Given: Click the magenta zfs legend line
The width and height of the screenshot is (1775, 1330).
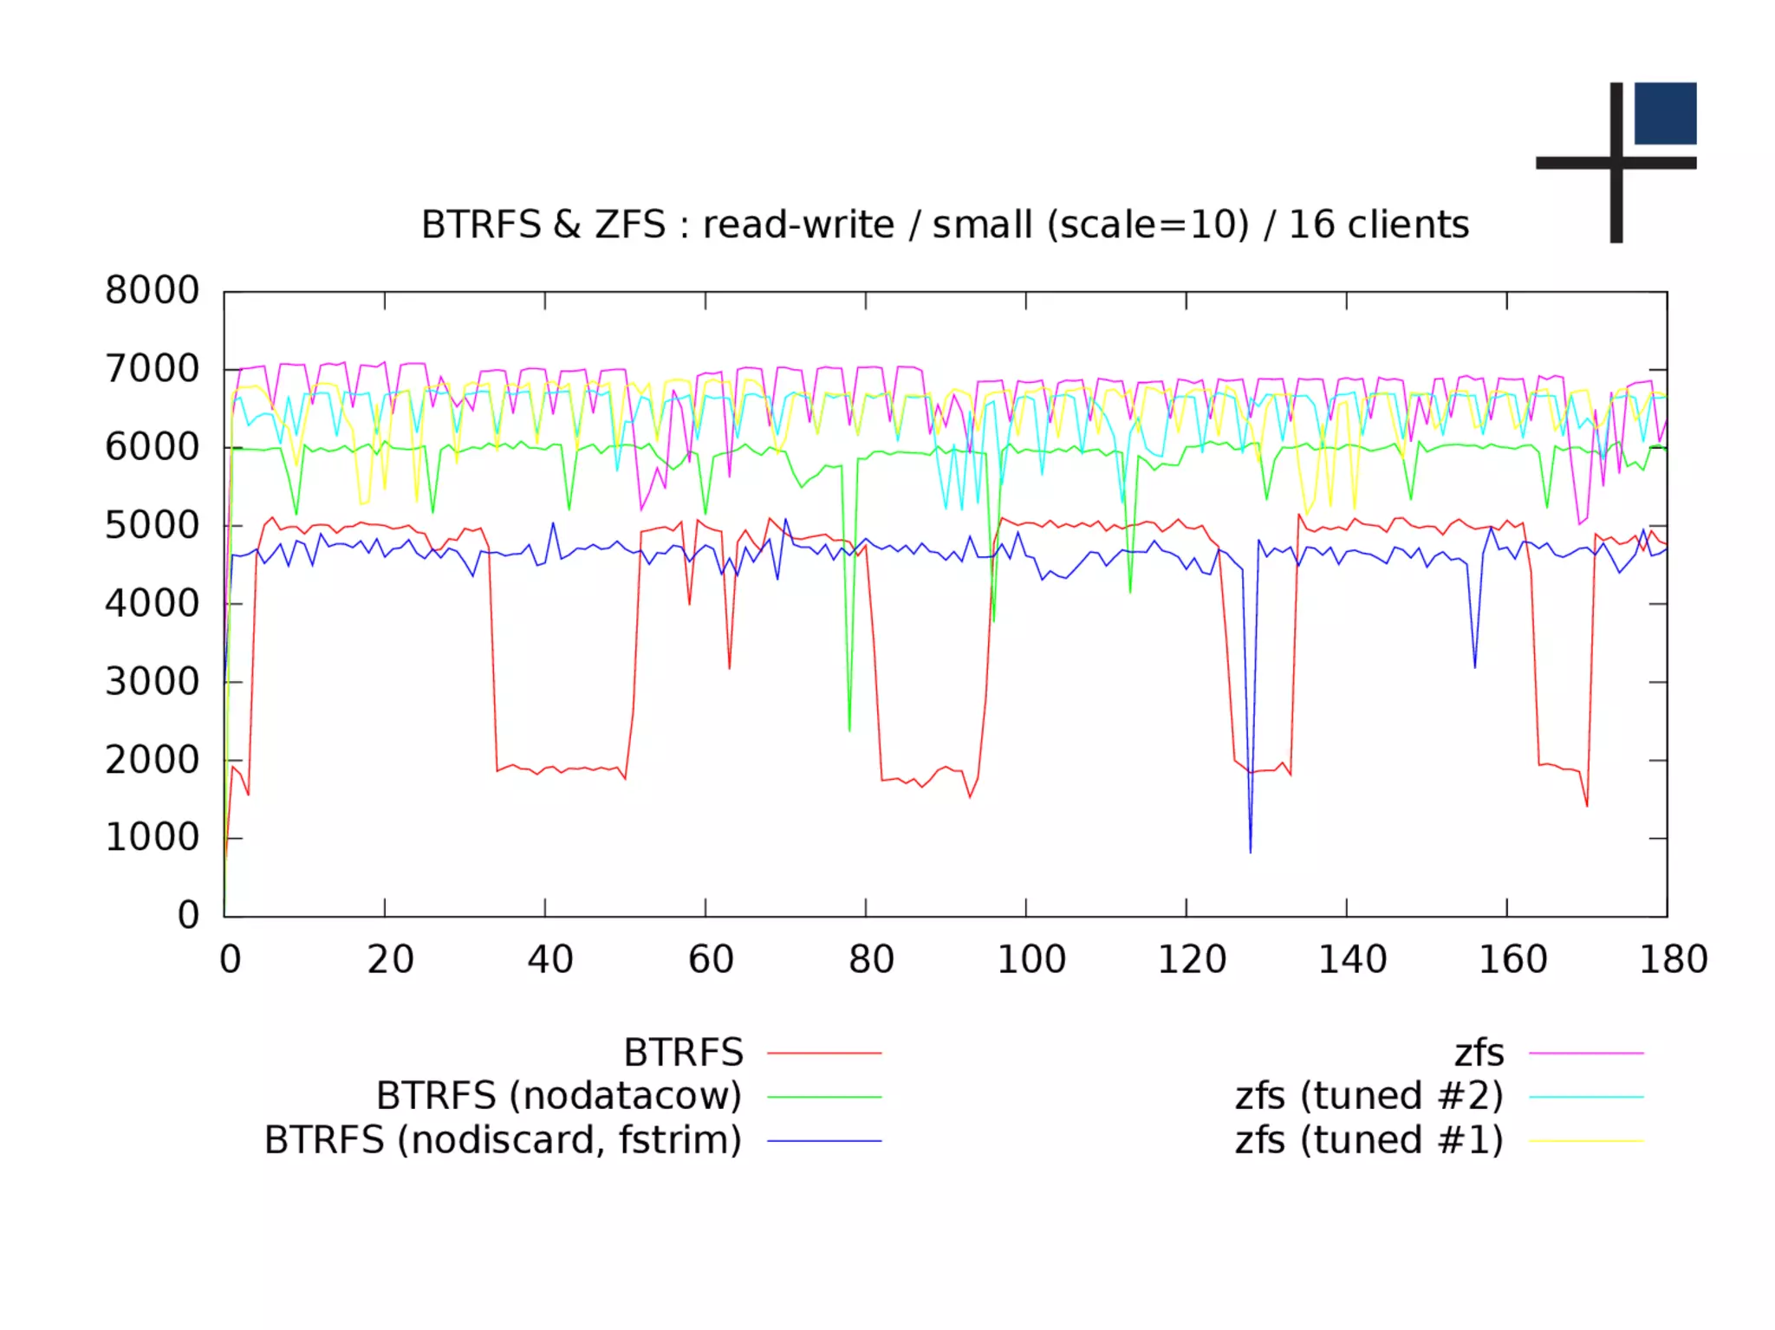Looking at the screenshot, I should (x=1585, y=1053).
